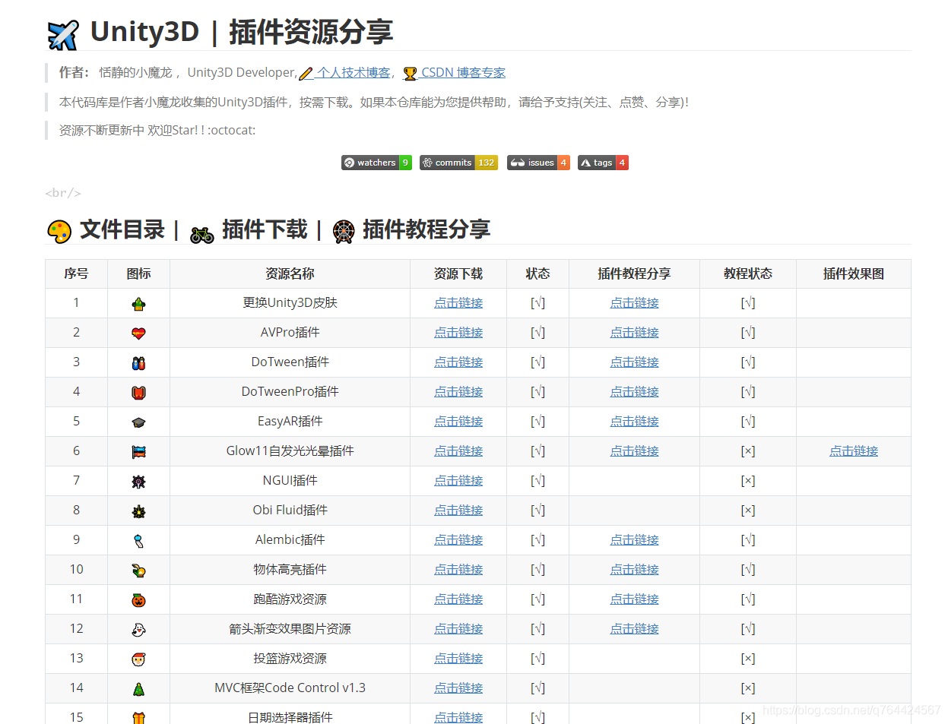Open 资源下载 link for Obi Fluid插件
948x724 pixels.
click(x=458, y=510)
